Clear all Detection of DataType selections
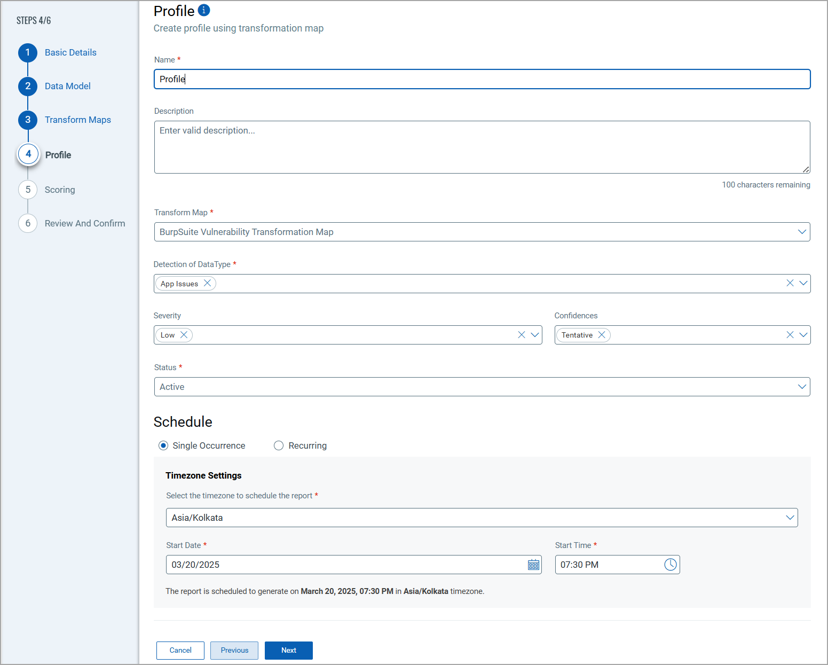The image size is (828, 665). [790, 283]
